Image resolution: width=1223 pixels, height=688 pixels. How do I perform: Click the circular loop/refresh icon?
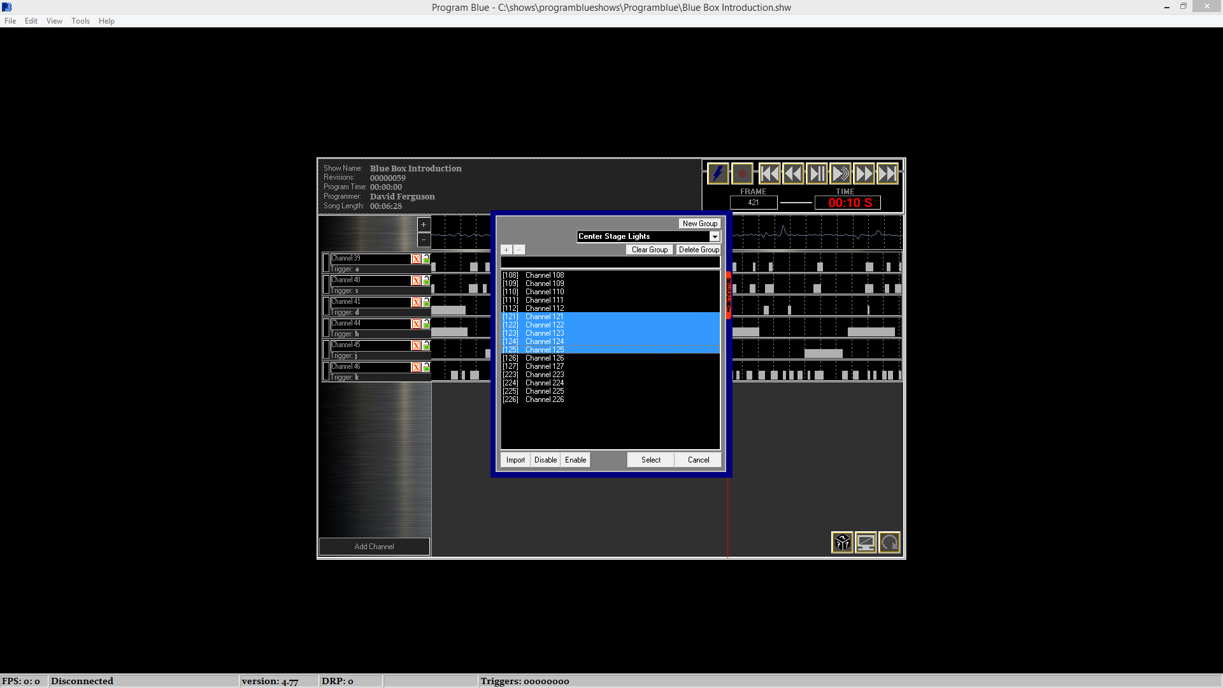(x=889, y=542)
